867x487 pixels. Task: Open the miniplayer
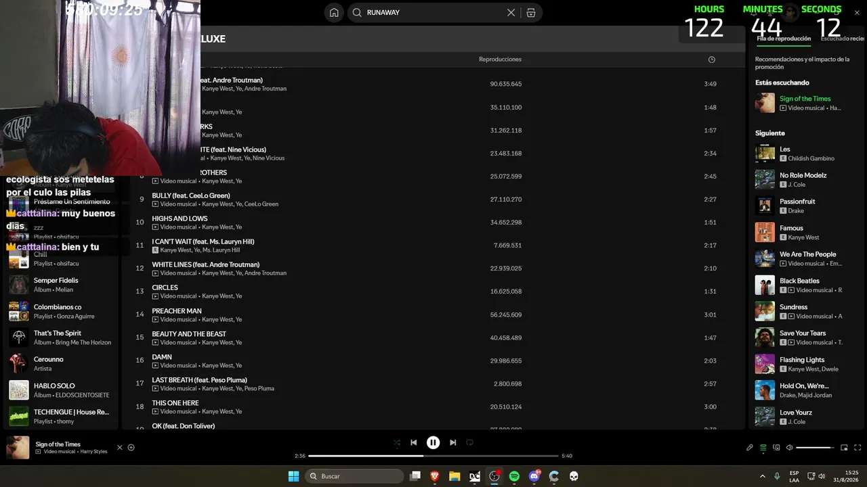pos(844,447)
